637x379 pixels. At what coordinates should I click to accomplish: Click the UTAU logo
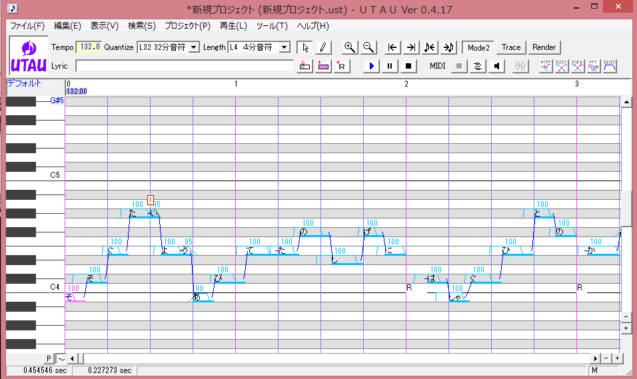click(x=29, y=56)
